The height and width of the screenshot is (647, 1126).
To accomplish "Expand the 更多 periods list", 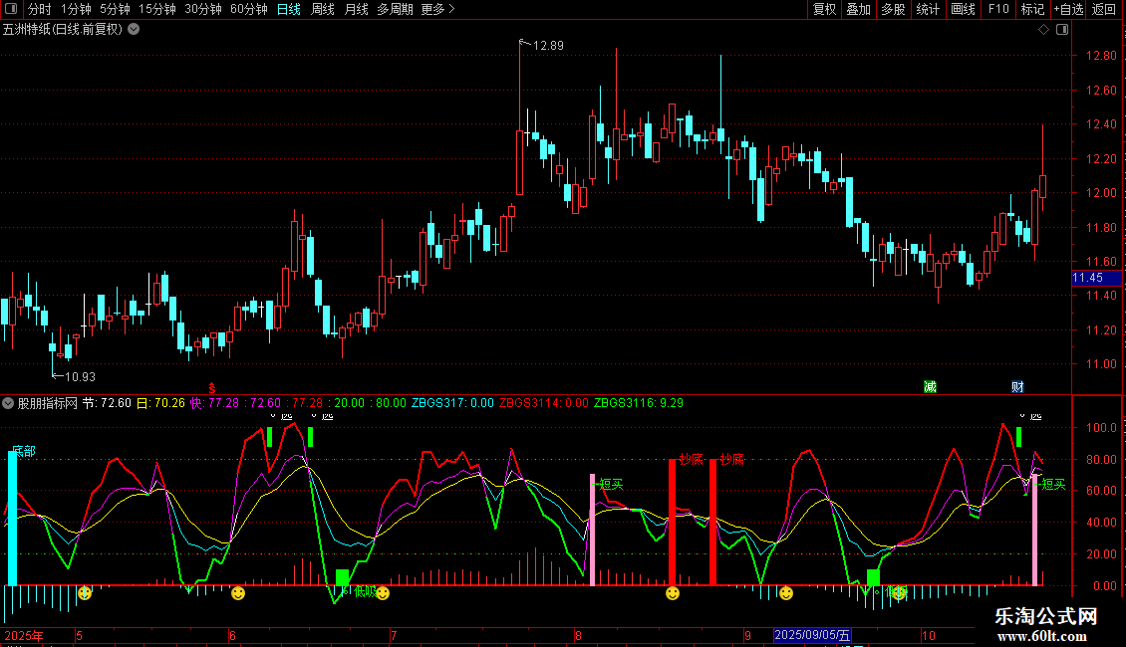I will click(437, 9).
